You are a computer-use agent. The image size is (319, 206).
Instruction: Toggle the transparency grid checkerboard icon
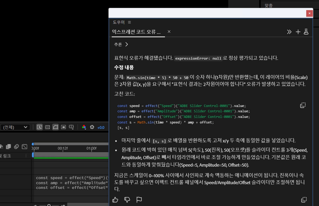coord(47,127)
